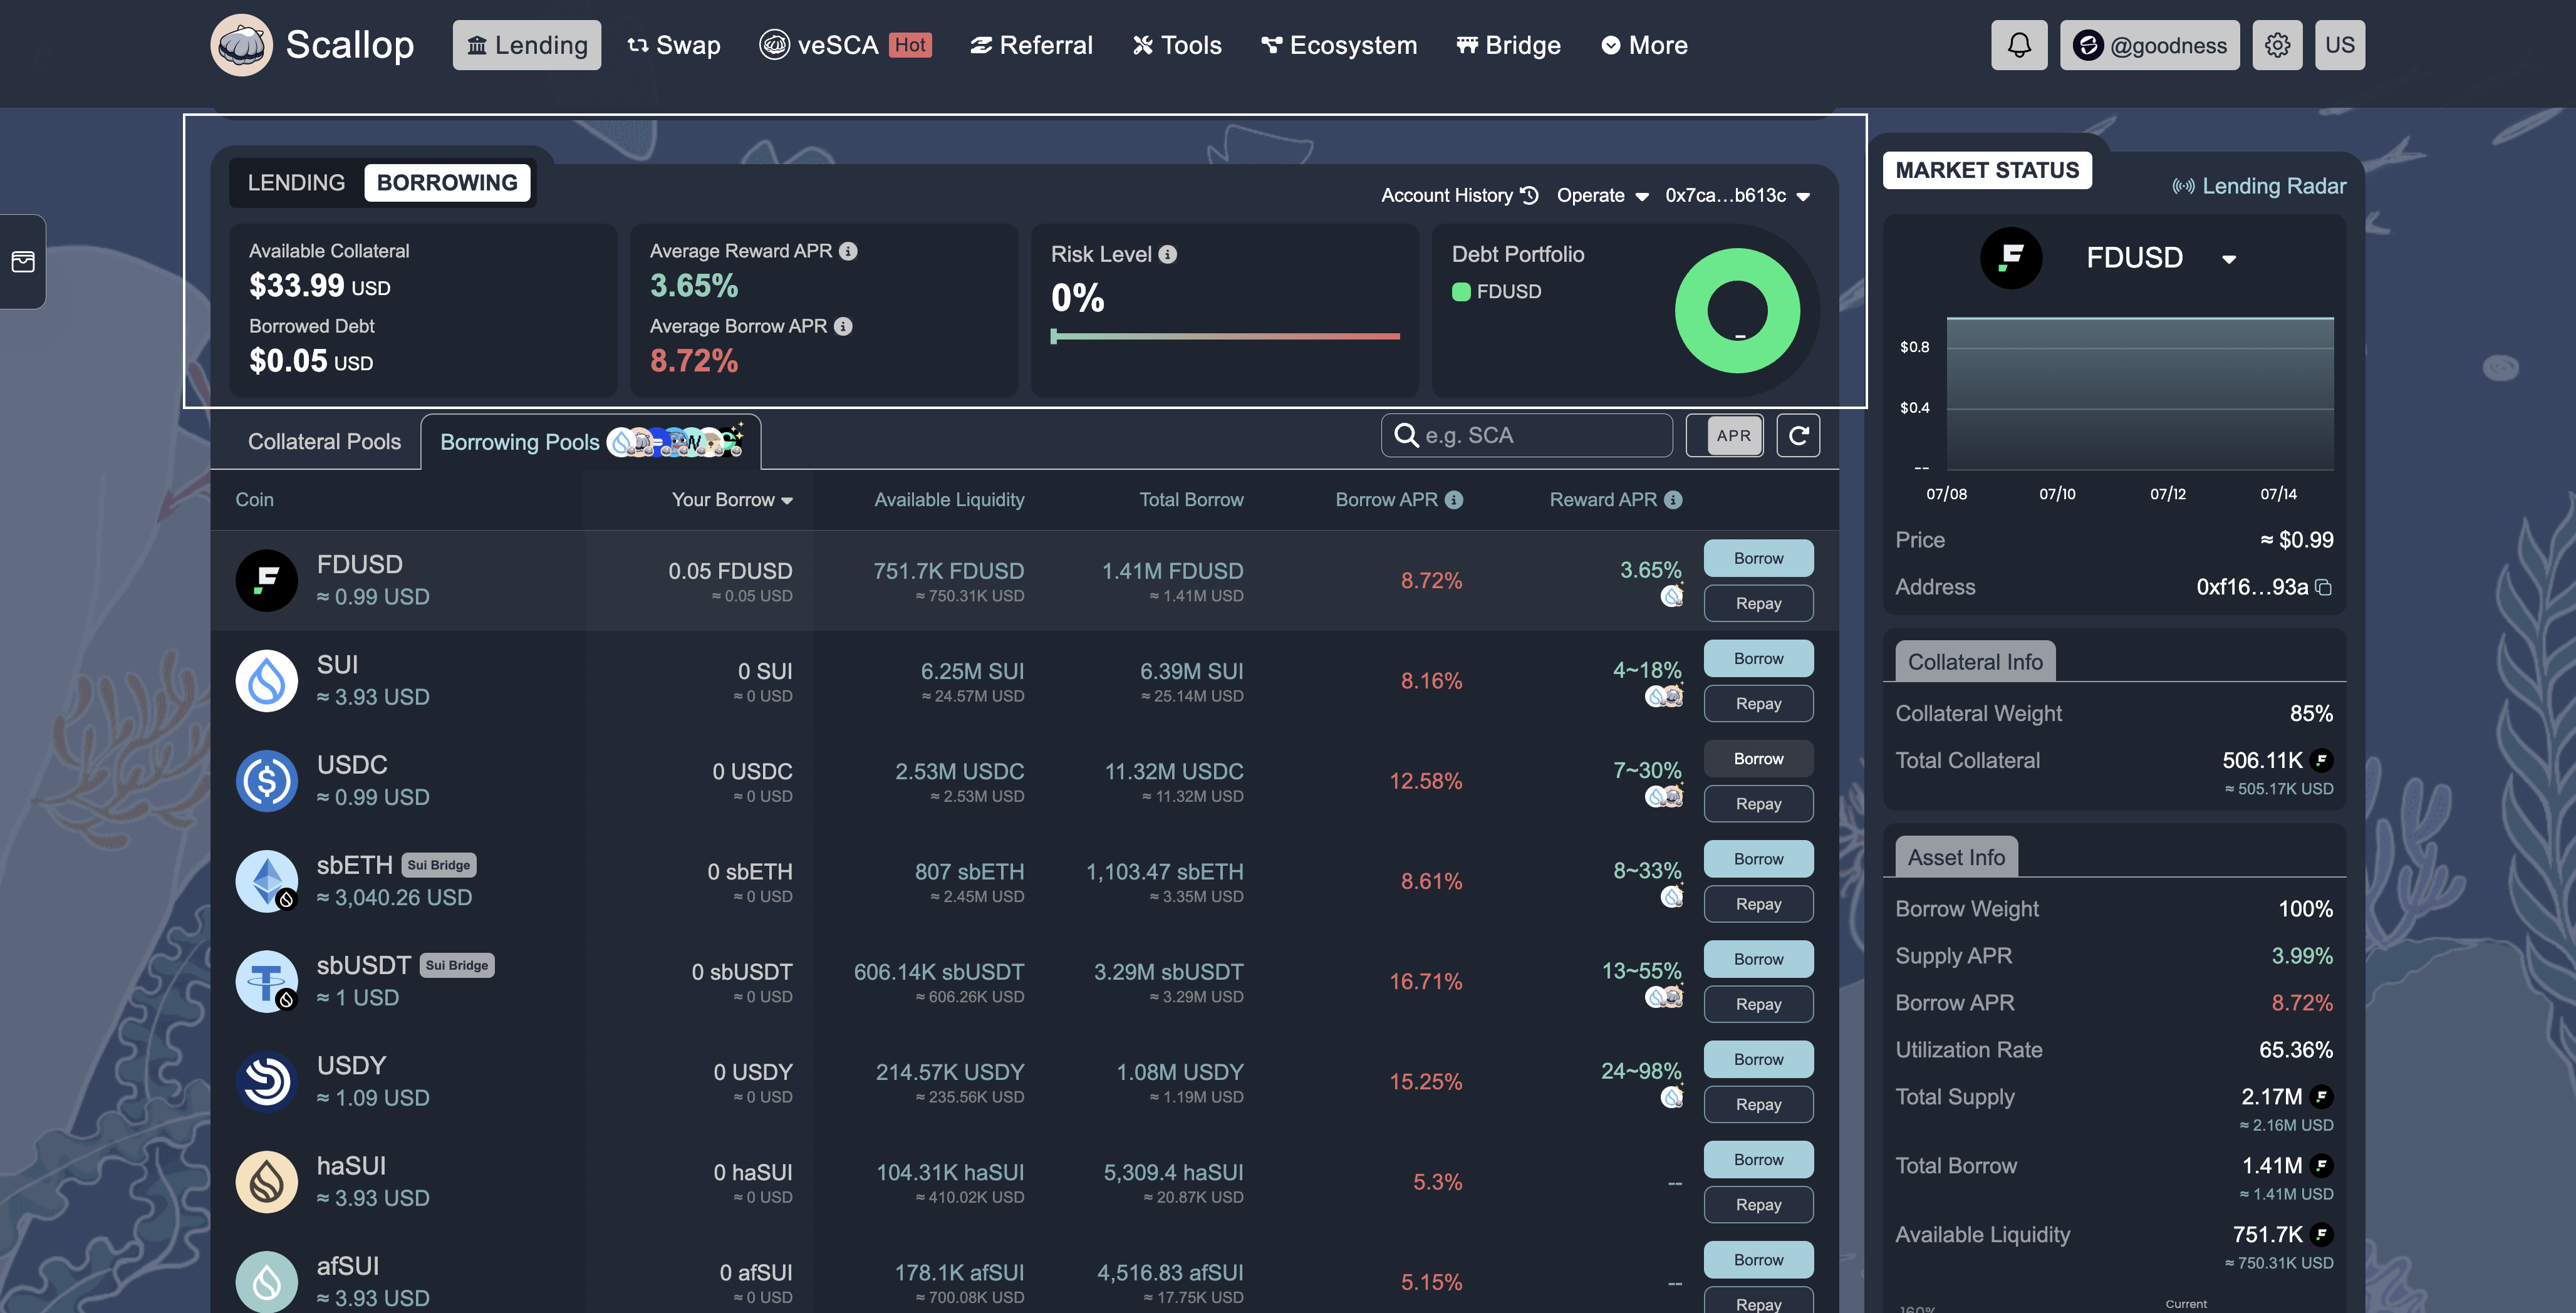The width and height of the screenshot is (2576, 1313).
Task: Click FDUSD row reward token icon
Action: pos(1672,596)
